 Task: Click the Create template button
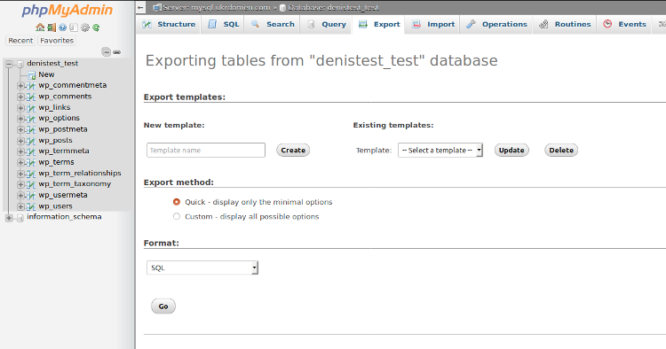[293, 150]
